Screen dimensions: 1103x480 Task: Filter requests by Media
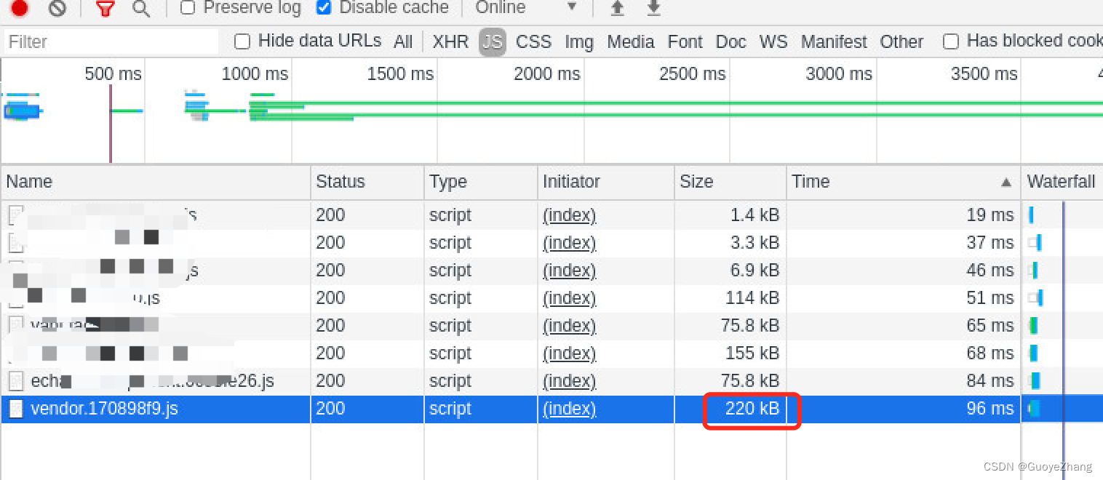pyautogui.click(x=631, y=42)
